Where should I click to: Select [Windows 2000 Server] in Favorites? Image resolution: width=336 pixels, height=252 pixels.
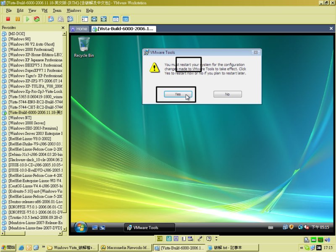tap(27, 123)
